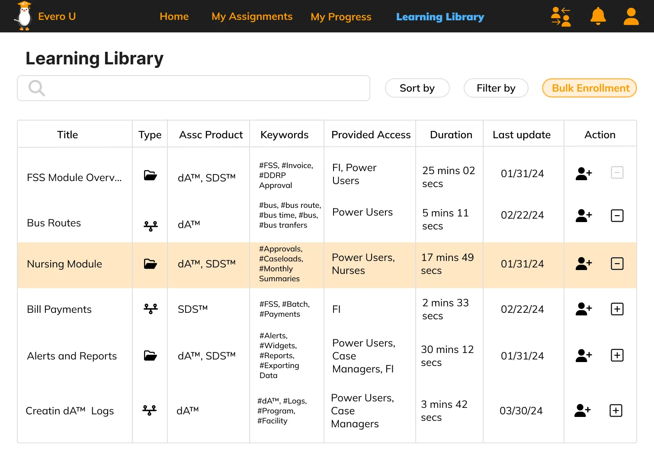
Task: Open the Filter by dropdown
Action: (496, 88)
